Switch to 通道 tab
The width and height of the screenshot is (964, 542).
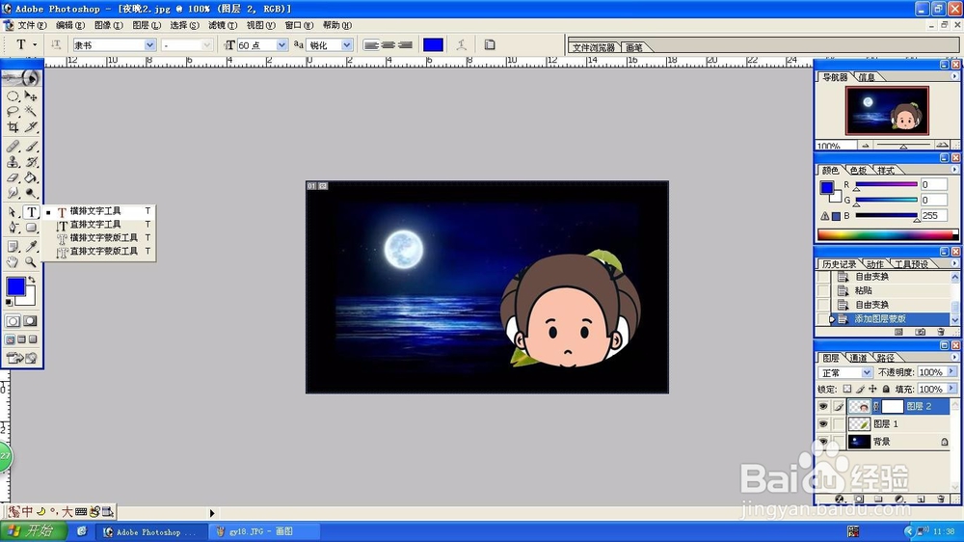(858, 358)
